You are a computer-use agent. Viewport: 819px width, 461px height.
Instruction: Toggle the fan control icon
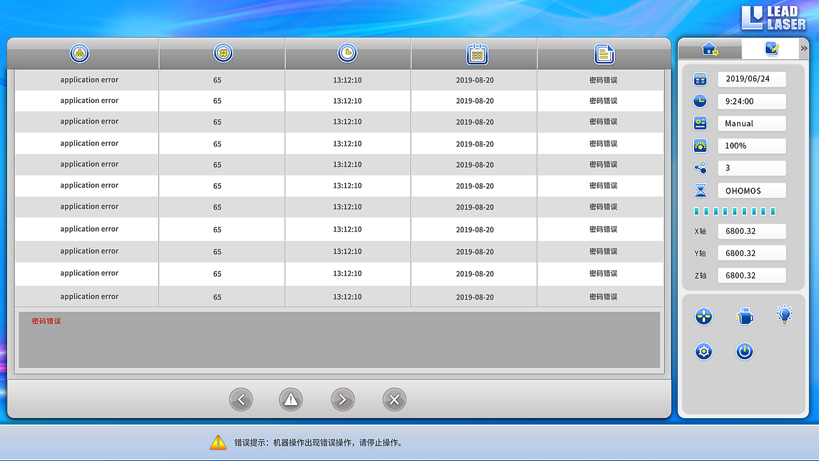704,316
